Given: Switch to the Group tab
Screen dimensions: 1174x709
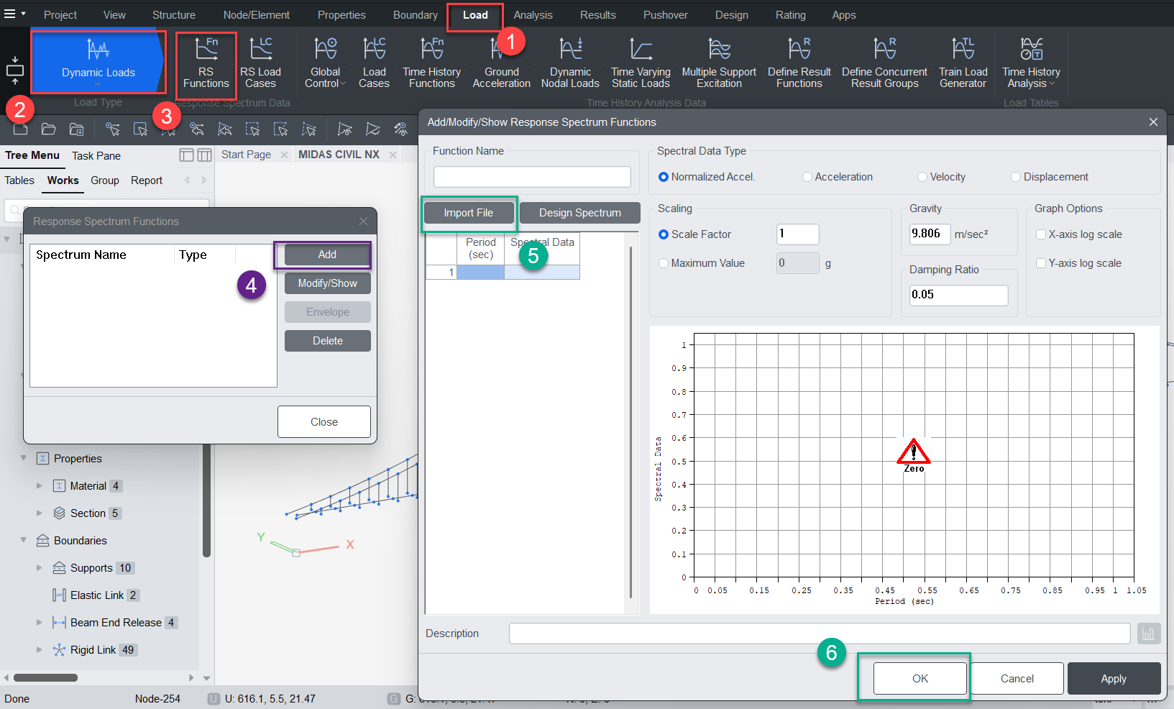Looking at the screenshot, I should click(x=105, y=180).
